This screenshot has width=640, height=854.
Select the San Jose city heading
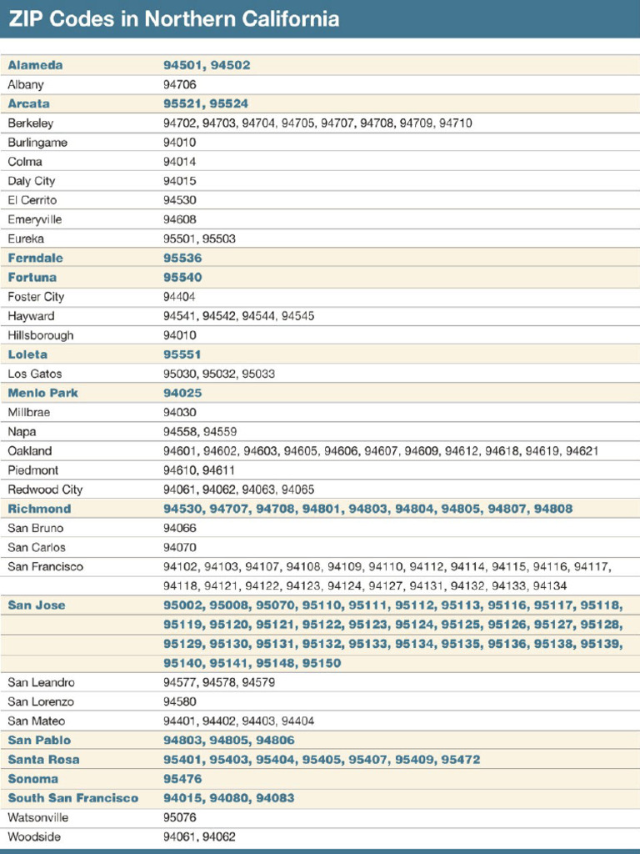pyautogui.click(x=37, y=605)
